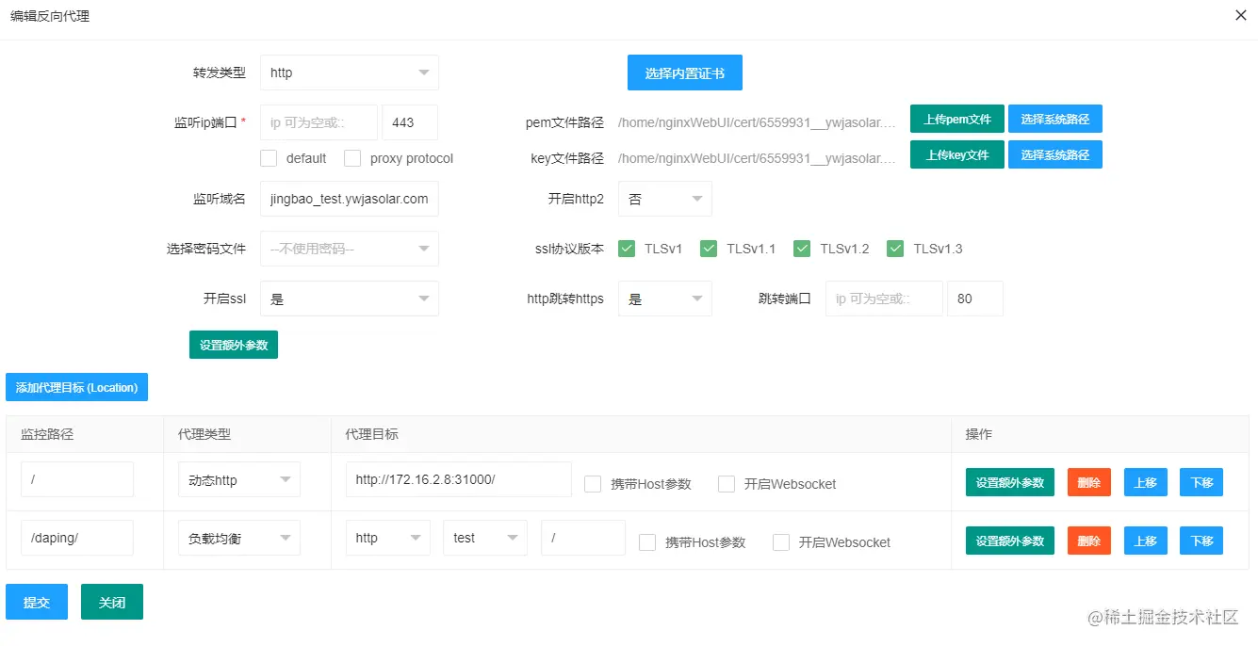Screen dimensions: 1258x646
Task: Click 上传pem文件 to upload a pem file
Action: point(956,119)
